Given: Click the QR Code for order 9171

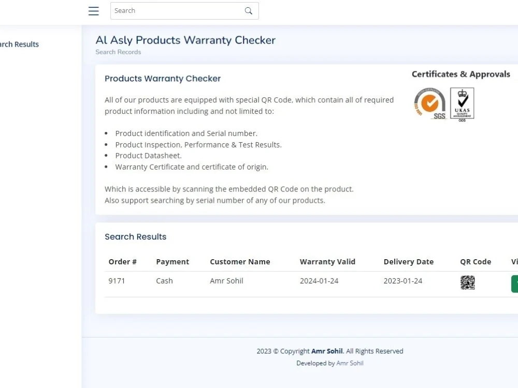Looking at the screenshot, I should click(x=468, y=282).
